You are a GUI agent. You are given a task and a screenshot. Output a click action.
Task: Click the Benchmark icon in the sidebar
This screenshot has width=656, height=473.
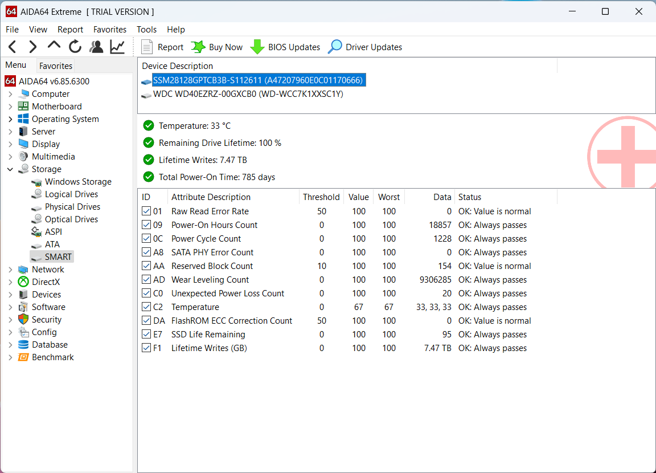[24, 357]
